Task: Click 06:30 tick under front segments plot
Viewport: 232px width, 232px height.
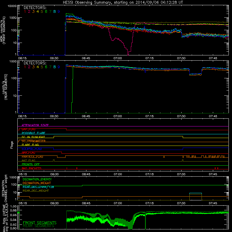Action: point(54,58)
